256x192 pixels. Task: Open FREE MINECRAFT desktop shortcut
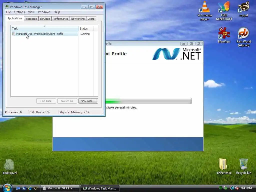(x=224, y=10)
